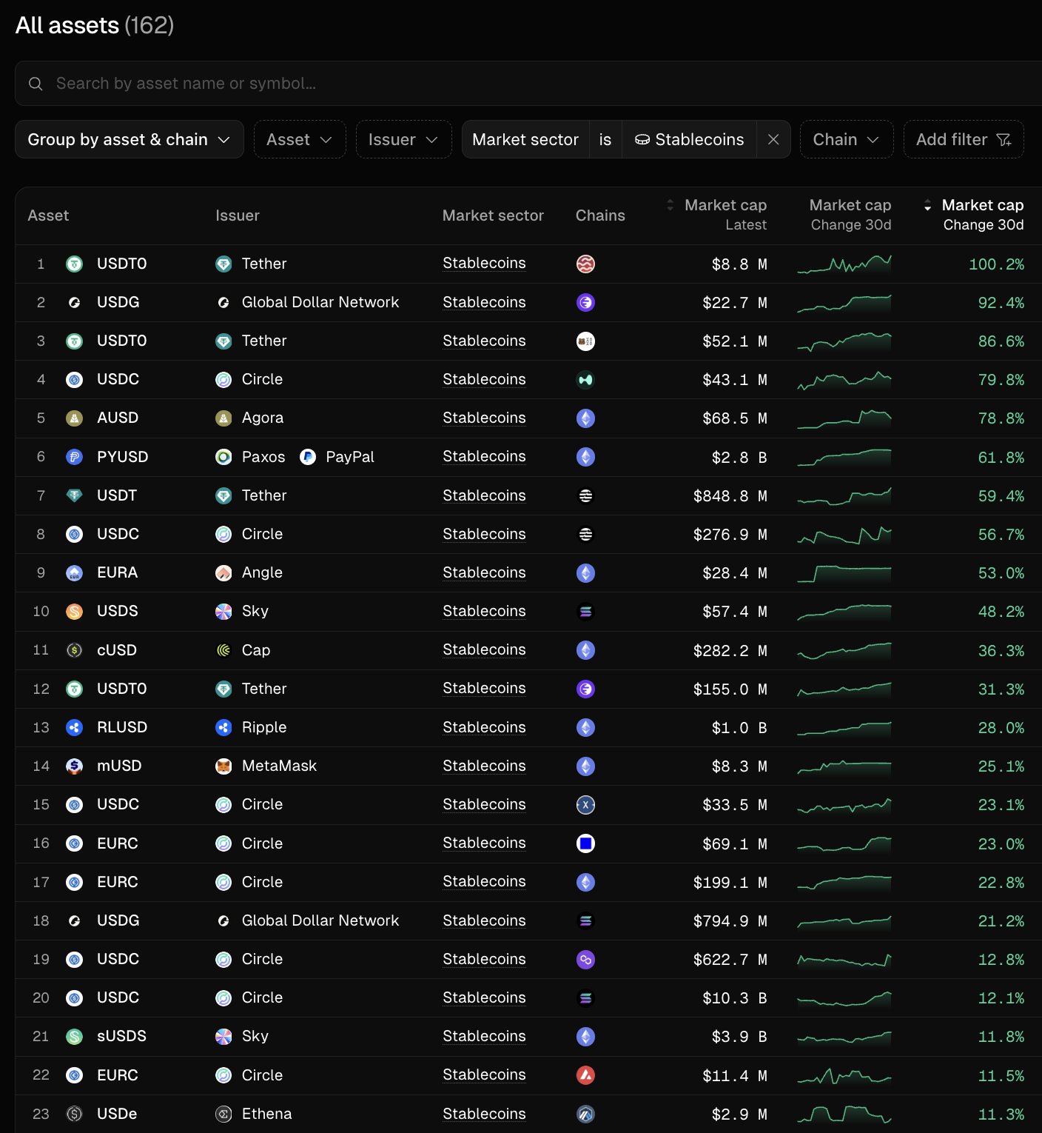Click the USDT0 asset icon in row 1

tap(75, 264)
